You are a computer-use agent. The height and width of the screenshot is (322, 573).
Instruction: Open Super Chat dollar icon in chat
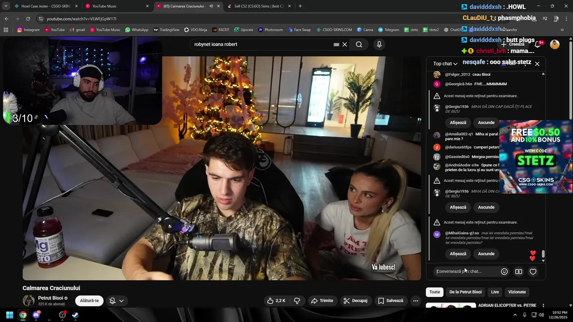[x=518, y=271]
